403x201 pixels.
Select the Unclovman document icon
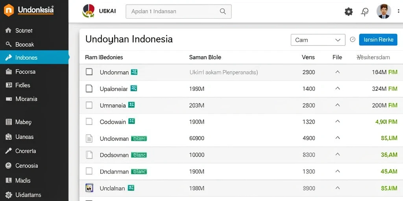click(89, 139)
